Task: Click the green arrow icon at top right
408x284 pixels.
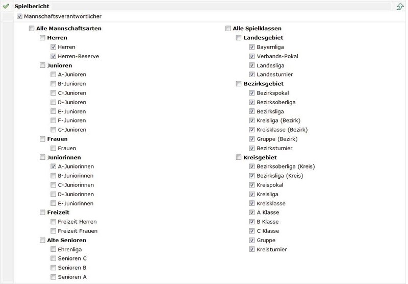Action: coord(400,7)
